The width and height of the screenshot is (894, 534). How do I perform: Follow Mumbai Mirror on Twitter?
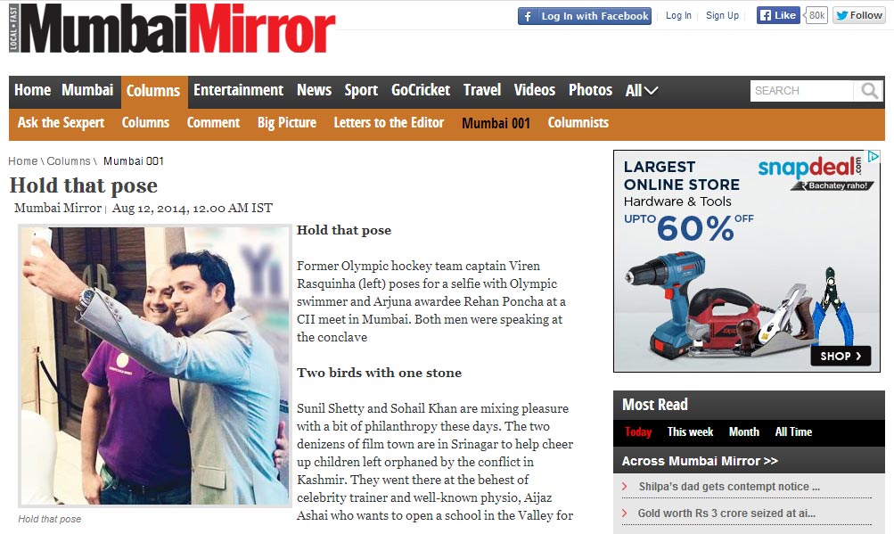click(859, 15)
